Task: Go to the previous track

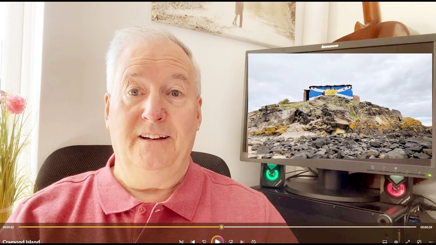Action: 193,242
